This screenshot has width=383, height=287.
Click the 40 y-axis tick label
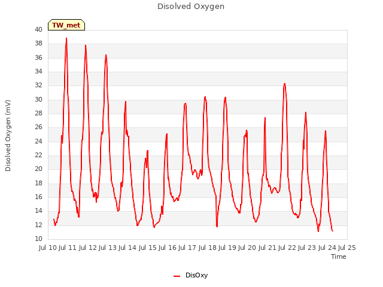coord(38,29)
